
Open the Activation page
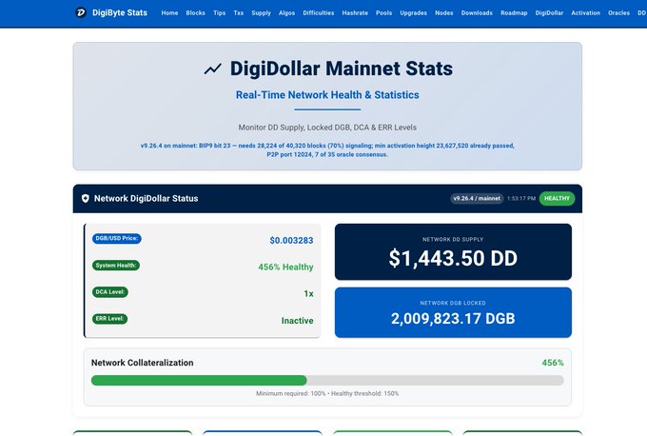586,12
